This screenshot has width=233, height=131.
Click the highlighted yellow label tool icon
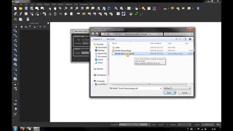coord(84,14)
